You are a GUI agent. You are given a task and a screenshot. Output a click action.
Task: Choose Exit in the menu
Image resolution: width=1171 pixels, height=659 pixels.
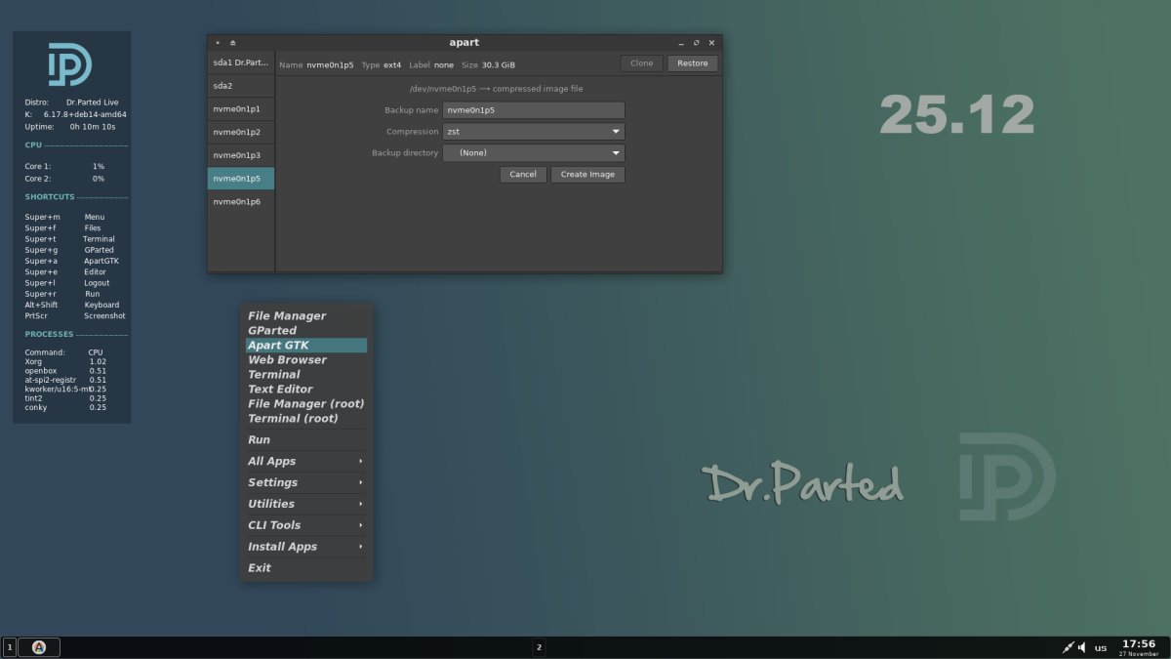[x=306, y=568]
